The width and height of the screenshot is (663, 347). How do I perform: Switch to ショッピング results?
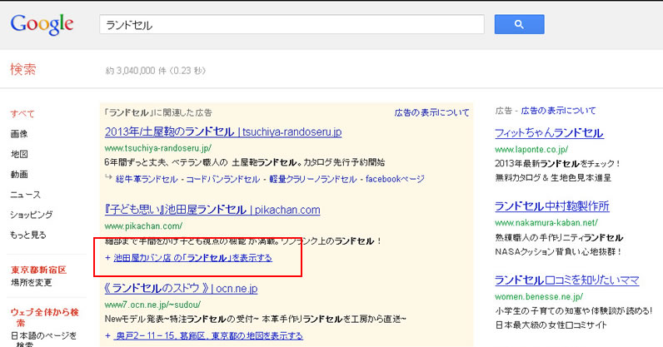click(x=32, y=215)
